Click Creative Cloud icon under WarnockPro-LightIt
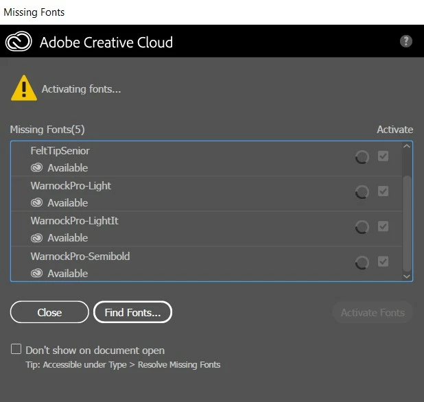Screen dimensions: 424x402 point(36,238)
